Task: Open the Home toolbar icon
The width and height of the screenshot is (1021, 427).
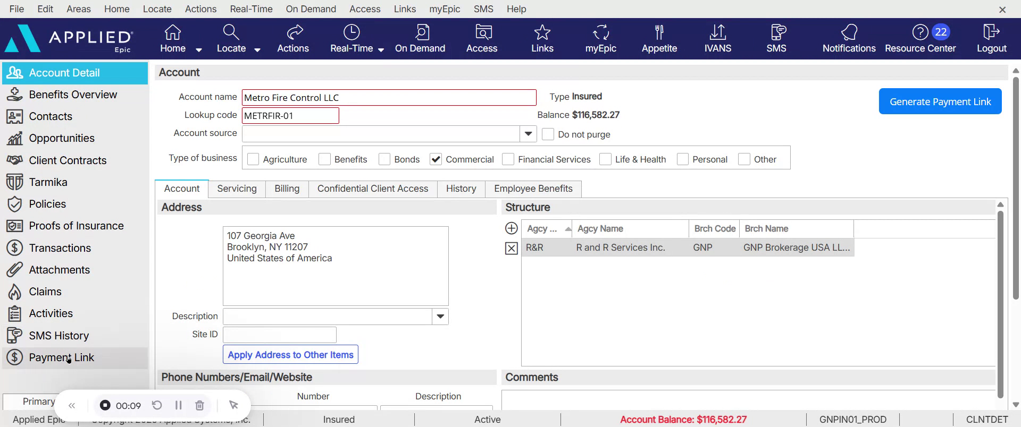Action: tap(173, 38)
